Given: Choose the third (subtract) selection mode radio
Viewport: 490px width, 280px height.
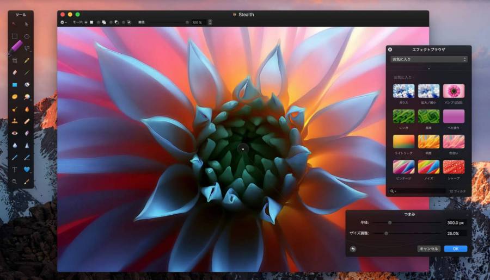Looking at the screenshot, I should tap(111, 22).
